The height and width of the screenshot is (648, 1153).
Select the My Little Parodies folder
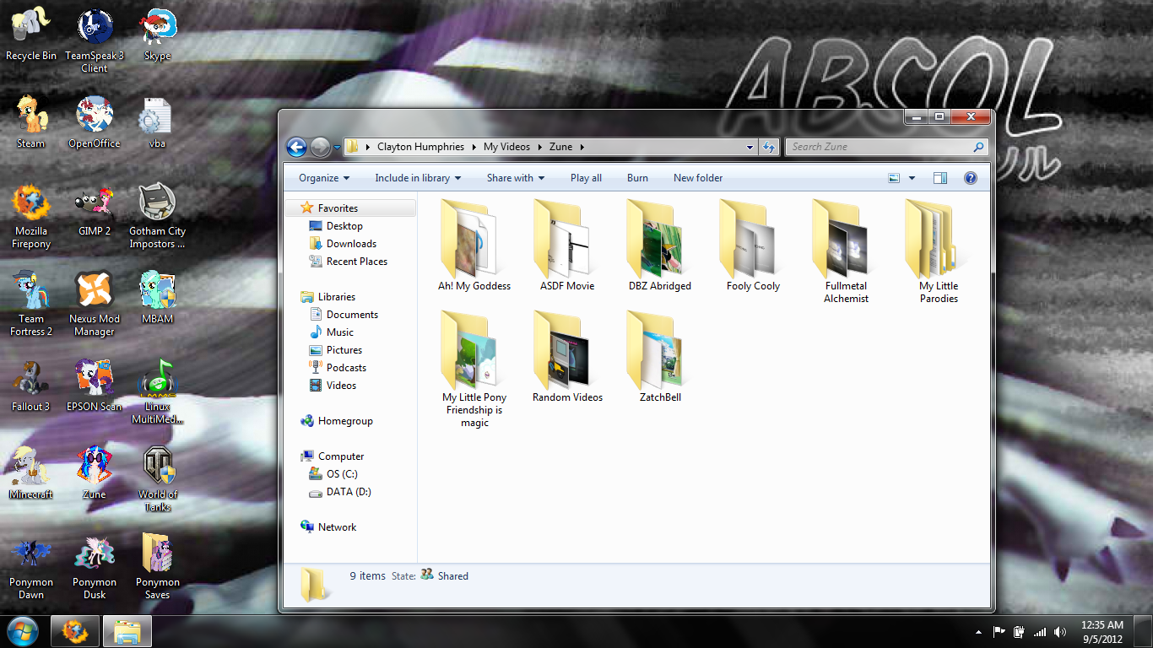939,251
